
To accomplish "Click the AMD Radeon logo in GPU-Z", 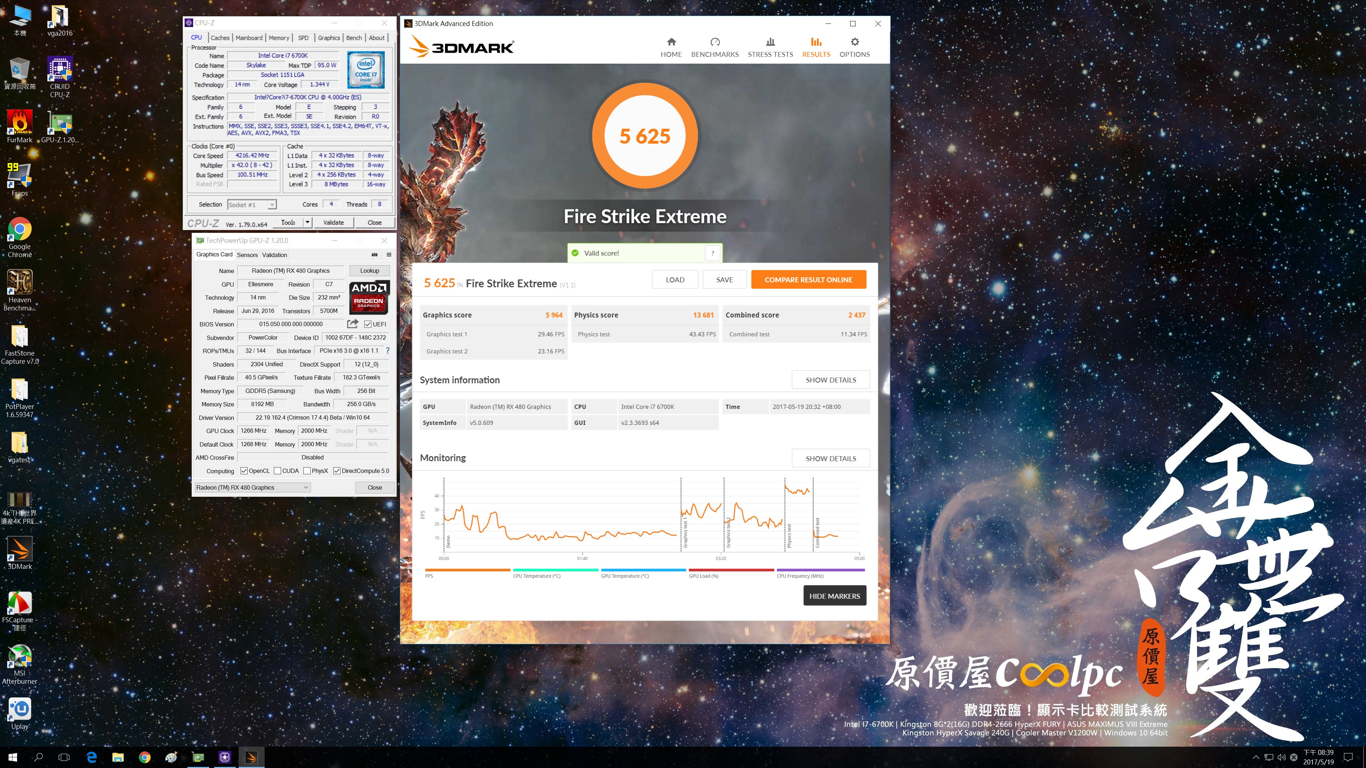I will point(370,297).
